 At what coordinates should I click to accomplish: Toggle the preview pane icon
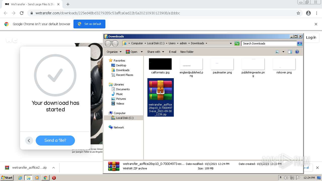point(290,52)
